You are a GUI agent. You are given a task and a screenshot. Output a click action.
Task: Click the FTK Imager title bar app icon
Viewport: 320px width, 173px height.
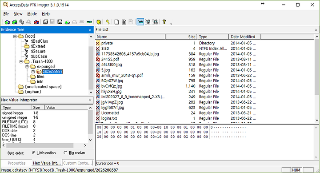pos(5,4)
